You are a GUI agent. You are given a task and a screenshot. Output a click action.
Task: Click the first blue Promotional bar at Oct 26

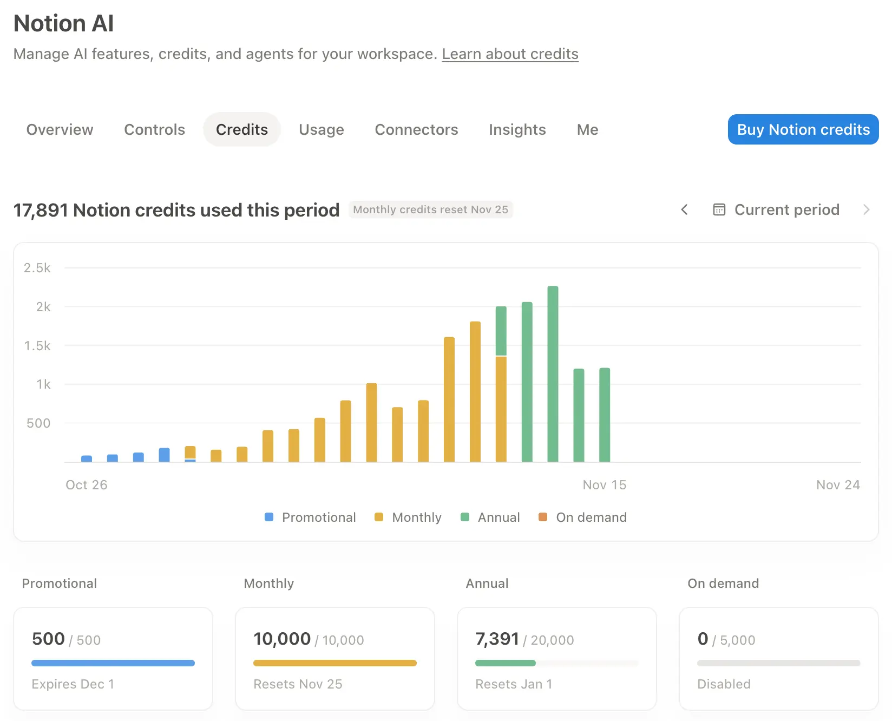point(87,458)
